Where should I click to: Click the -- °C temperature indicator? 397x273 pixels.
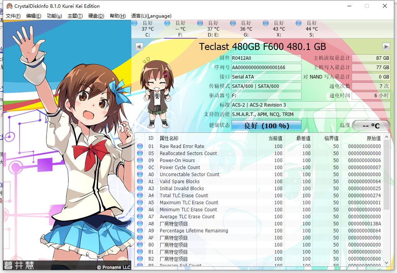(x=371, y=125)
